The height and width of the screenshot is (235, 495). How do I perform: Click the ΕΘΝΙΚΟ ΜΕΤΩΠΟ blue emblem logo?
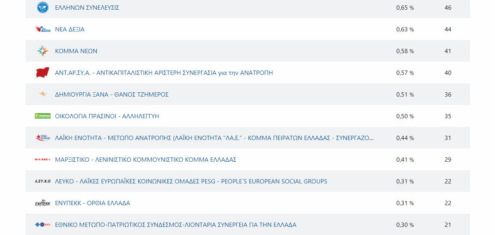42,225
